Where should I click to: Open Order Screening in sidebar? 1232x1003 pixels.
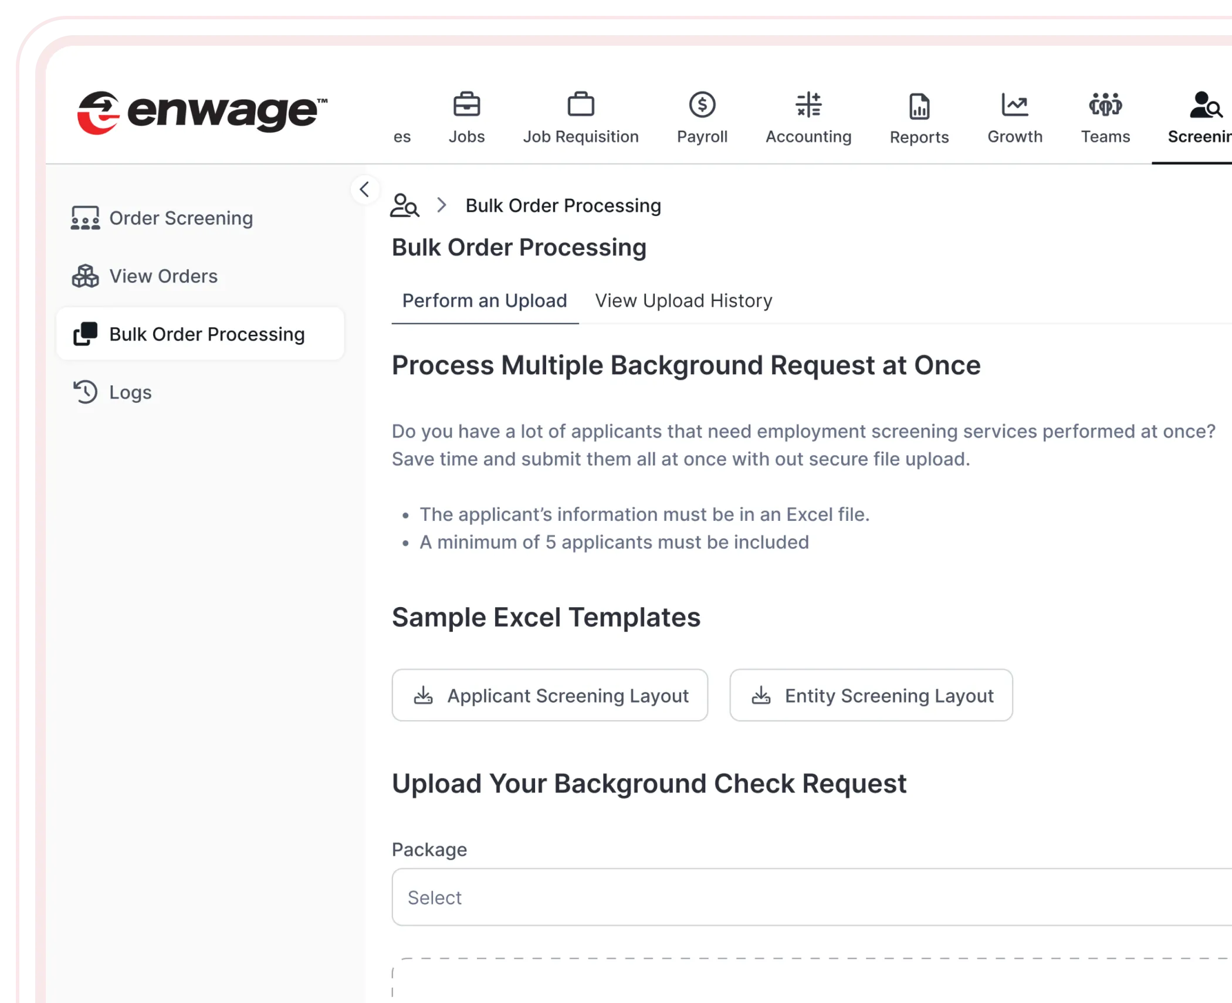pos(181,218)
